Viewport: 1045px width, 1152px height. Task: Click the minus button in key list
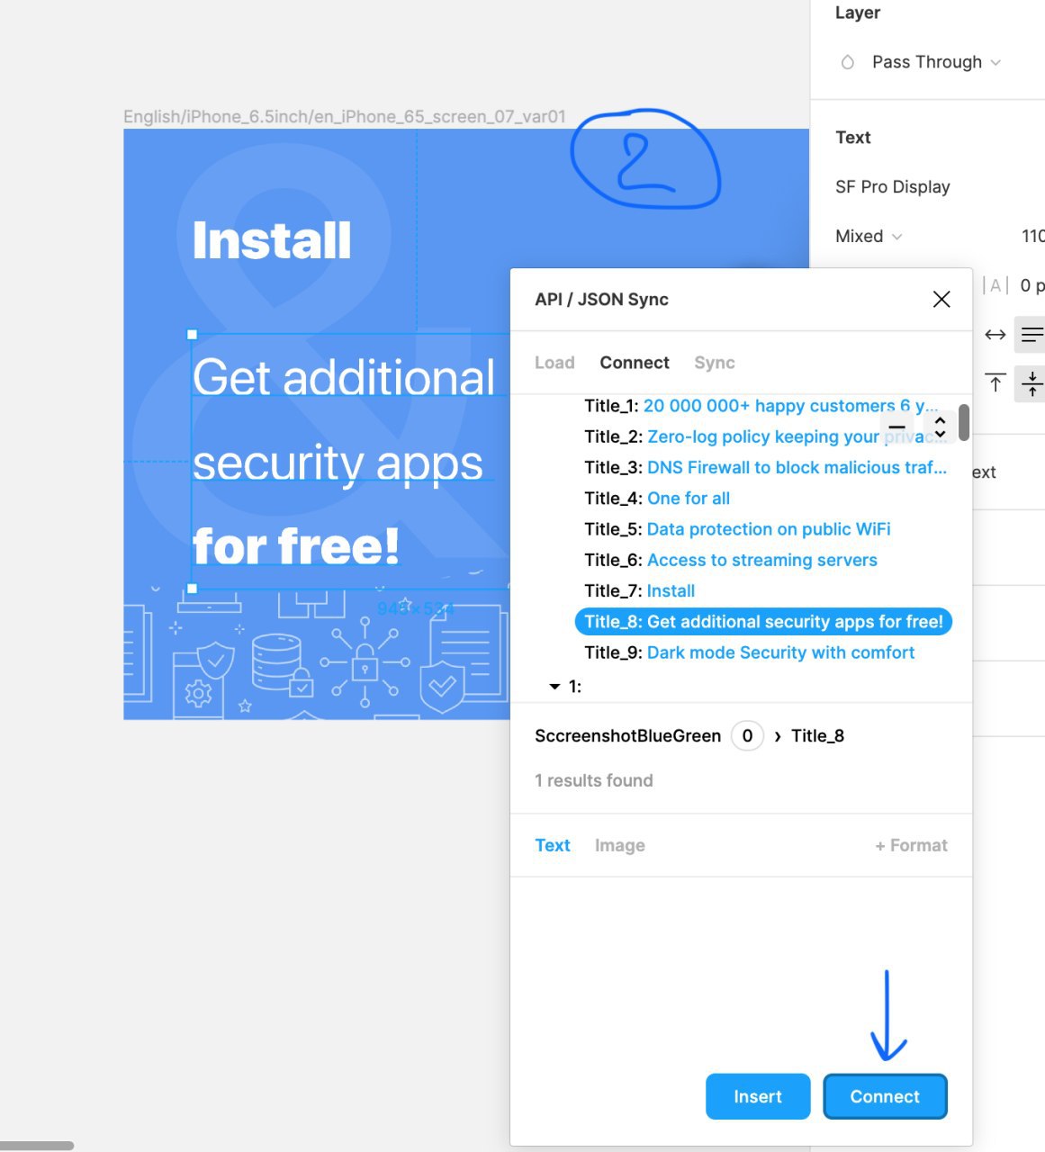[x=896, y=427]
